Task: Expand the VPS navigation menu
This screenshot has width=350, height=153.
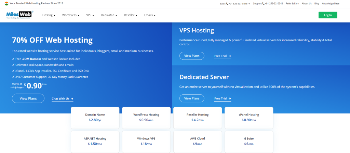Action: (90, 15)
